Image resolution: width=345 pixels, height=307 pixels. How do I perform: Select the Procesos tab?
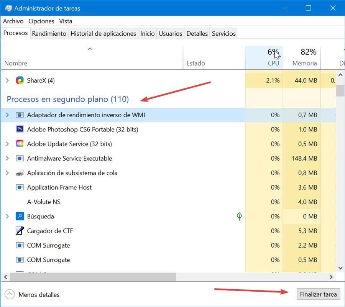15,33
